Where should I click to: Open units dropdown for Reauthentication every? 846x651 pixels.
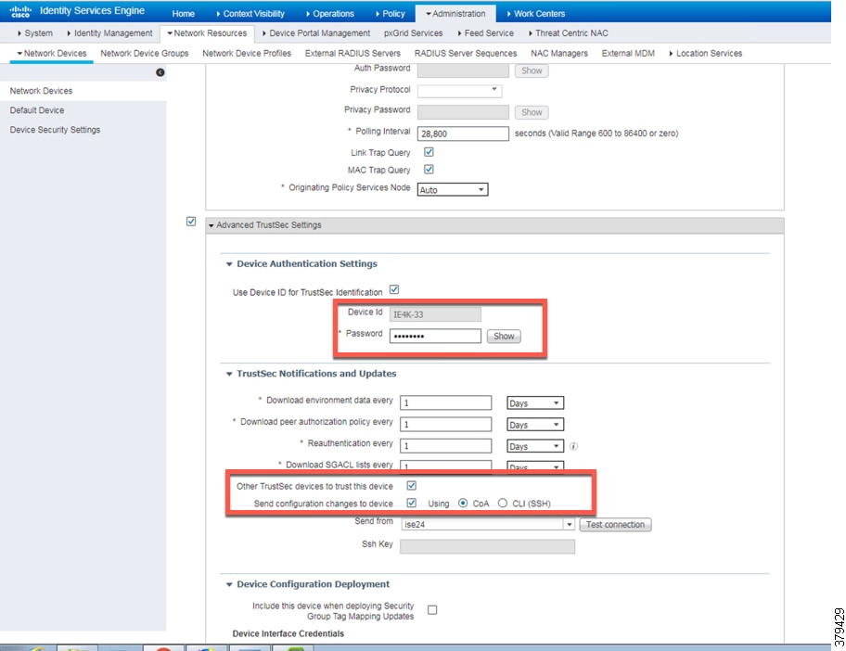point(535,446)
